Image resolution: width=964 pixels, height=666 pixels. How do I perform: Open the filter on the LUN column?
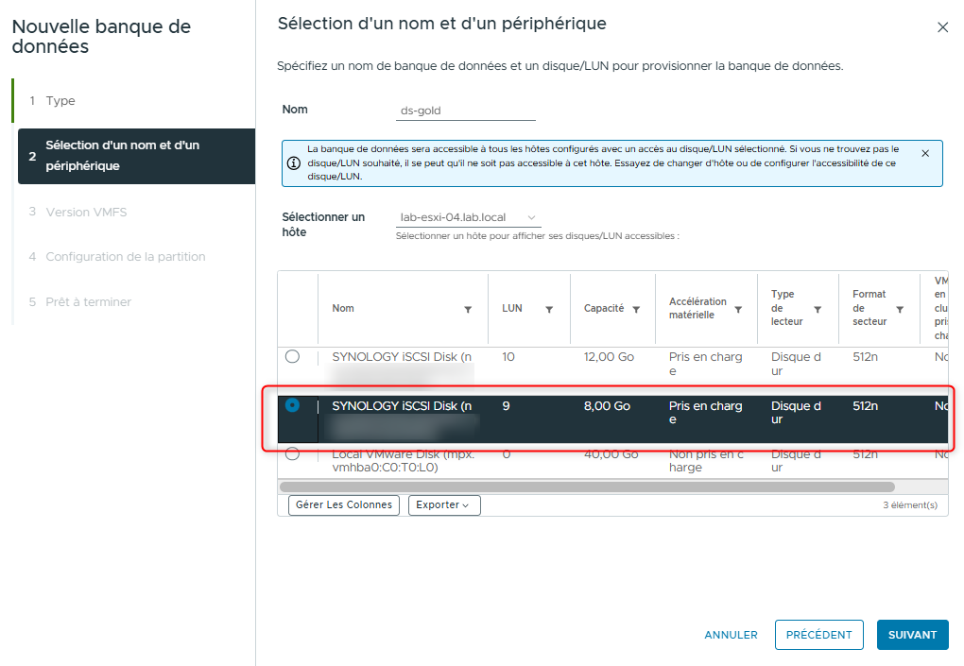pos(551,309)
